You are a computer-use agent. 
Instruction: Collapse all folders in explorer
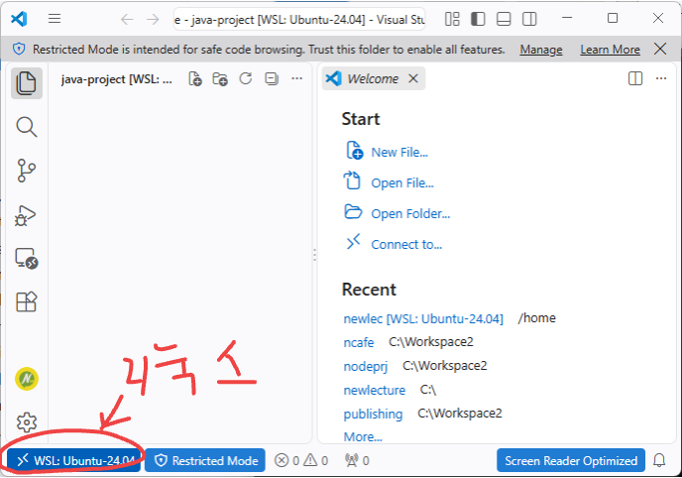272,78
